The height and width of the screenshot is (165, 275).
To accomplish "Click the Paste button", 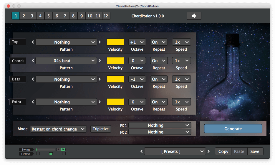I will point(239,151).
